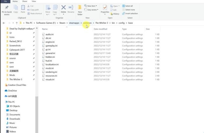Select the general.ini file
204x133 pixels.
click(50, 53)
